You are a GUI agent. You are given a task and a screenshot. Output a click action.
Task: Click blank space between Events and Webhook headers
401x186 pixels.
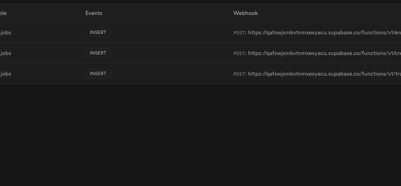[168, 13]
